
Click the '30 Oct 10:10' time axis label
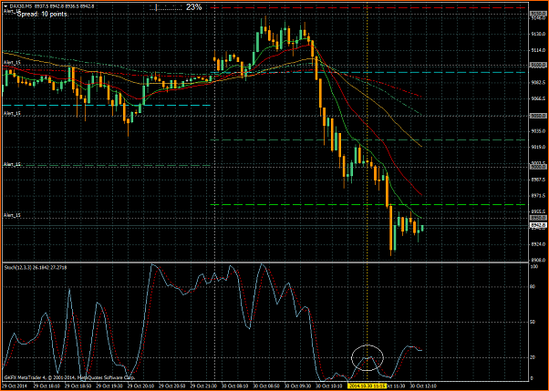328,386
